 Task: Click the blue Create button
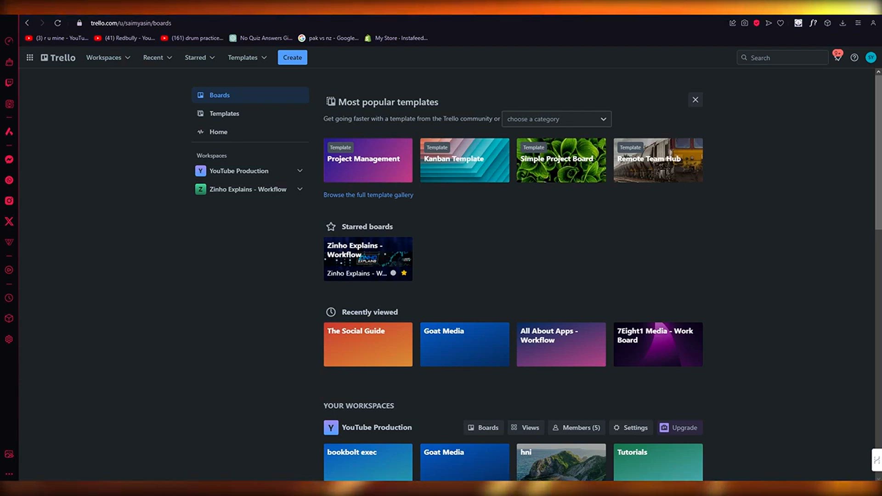pos(292,57)
